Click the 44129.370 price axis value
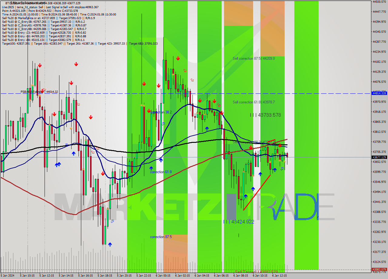Image resolution: width=388 pixels, height=279 pixels. click(x=379, y=72)
